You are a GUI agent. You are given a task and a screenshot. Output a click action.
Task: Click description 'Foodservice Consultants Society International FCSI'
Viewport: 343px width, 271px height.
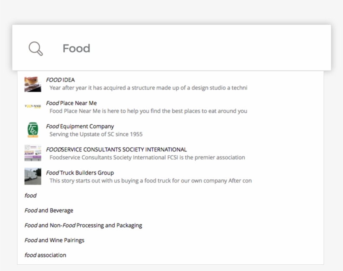[147, 157]
